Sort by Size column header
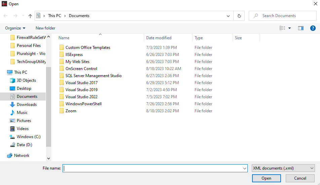 238,38
